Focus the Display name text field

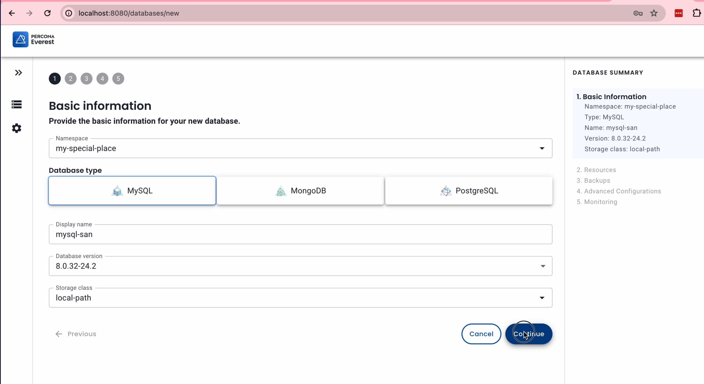click(300, 234)
